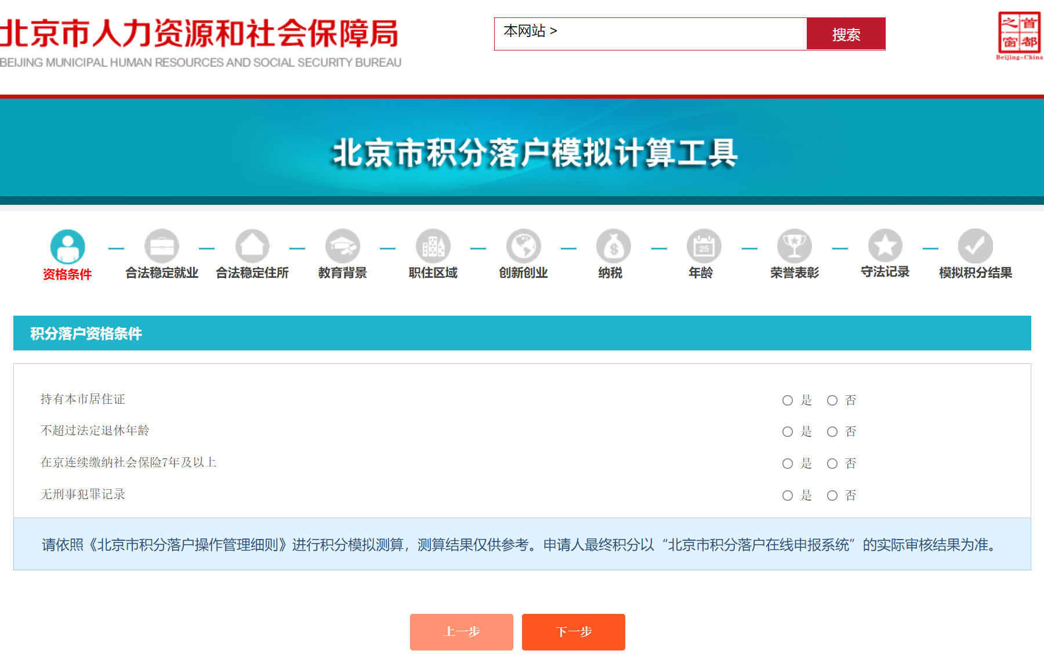This screenshot has height=669, width=1044.
Task: Open the 本网站 search scope dropdown
Action: point(530,31)
